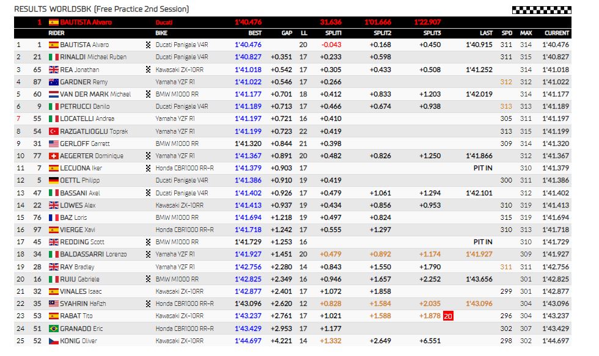Viewport: 599px width, 356px height.
Task: Click the chequered flag icon in RUIU Gabriele's row
Action: [x=148, y=279]
